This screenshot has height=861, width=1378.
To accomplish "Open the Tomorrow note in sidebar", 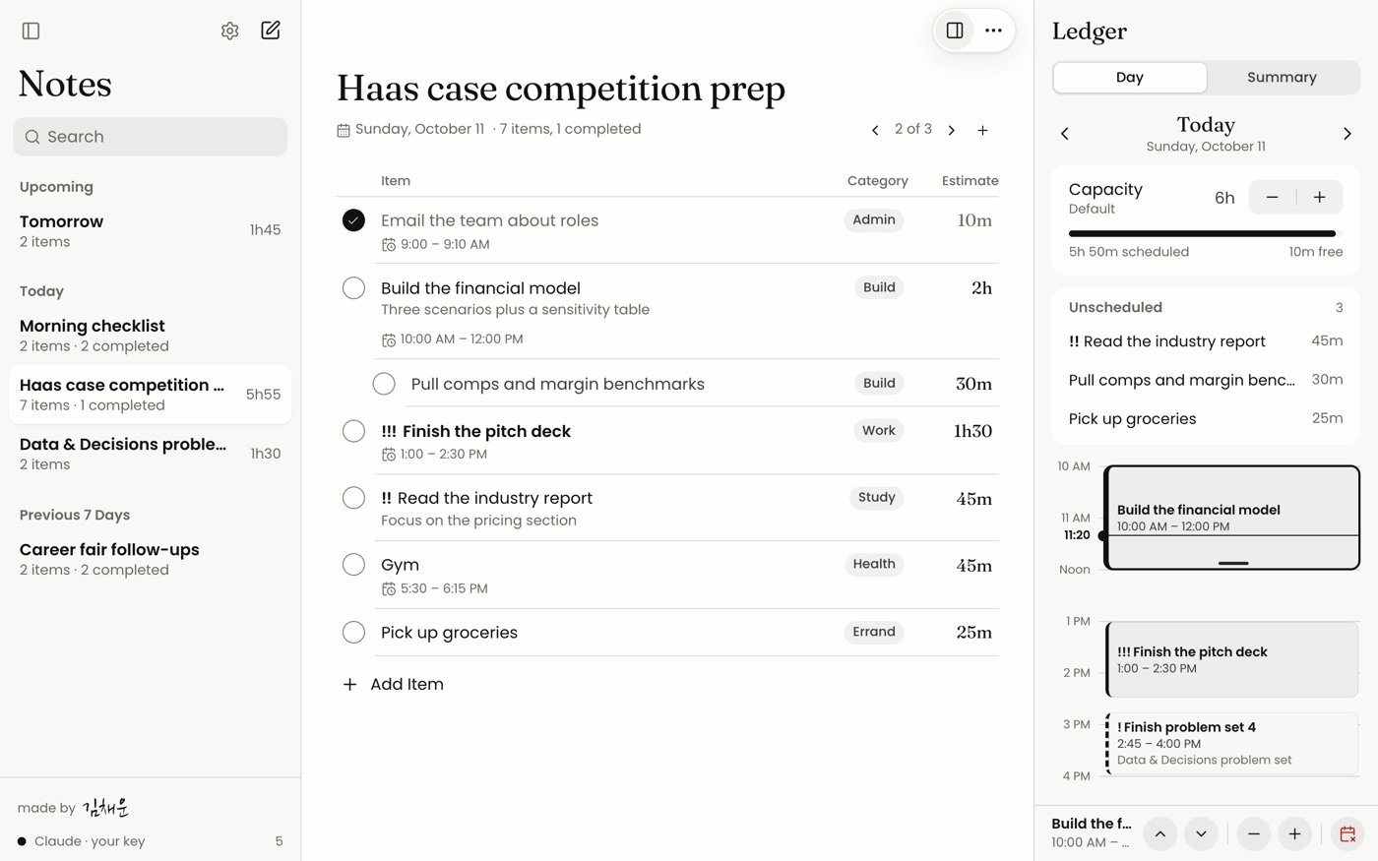I will (150, 231).
